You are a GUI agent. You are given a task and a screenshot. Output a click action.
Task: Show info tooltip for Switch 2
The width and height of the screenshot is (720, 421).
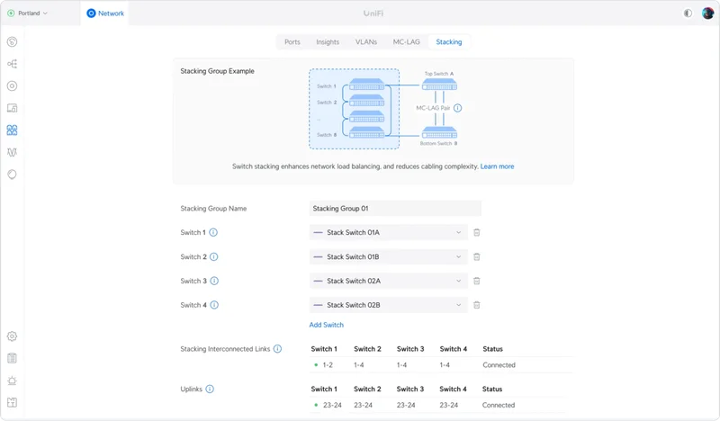(214, 256)
